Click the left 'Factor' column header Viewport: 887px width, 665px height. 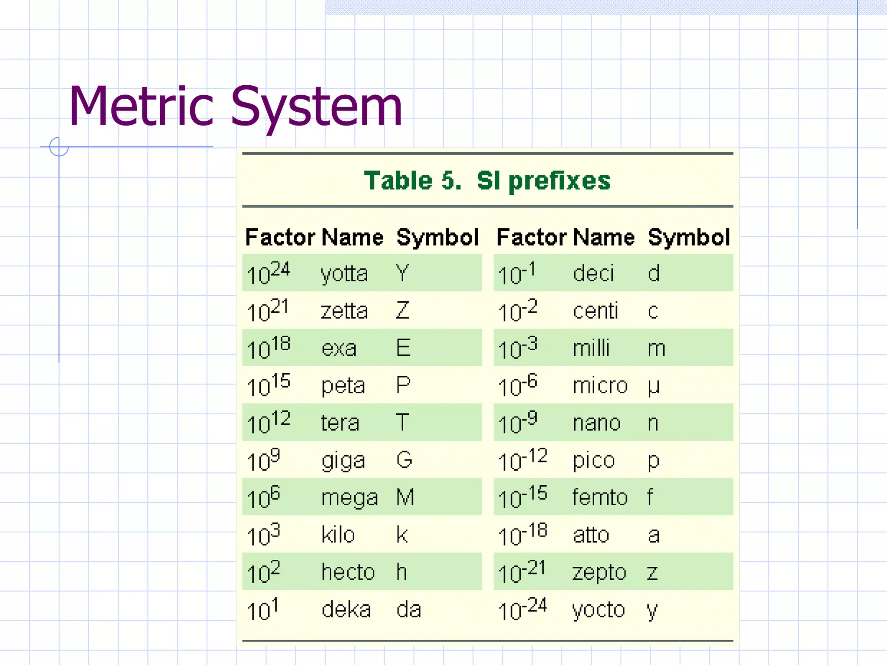click(280, 237)
